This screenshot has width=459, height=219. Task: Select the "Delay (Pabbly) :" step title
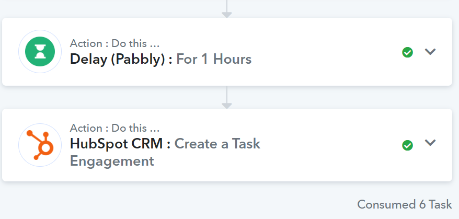click(x=121, y=60)
